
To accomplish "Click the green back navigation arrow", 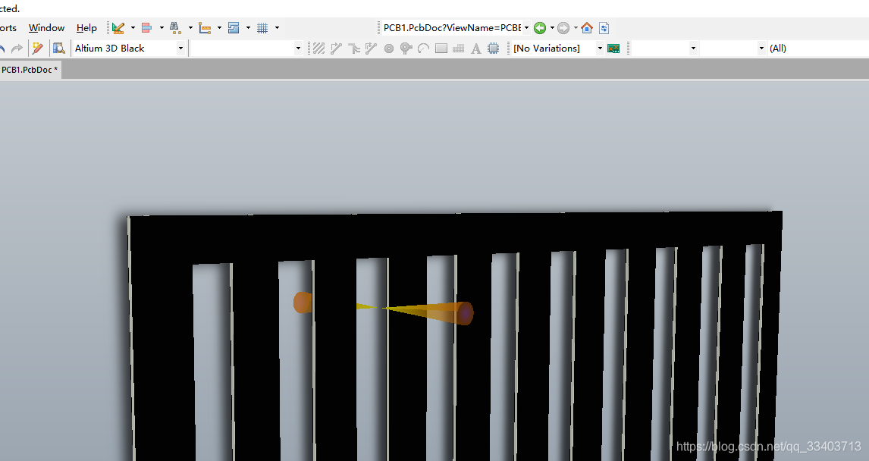I will pos(540,28).
